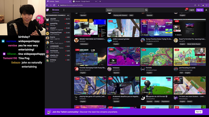Open Chrome's three-dot menu
The height and width of the screenshot is (117, 209).
pyautogui.click(x=207, y=5)
